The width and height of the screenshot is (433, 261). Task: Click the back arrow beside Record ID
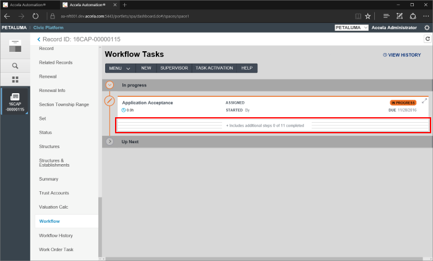39,39
